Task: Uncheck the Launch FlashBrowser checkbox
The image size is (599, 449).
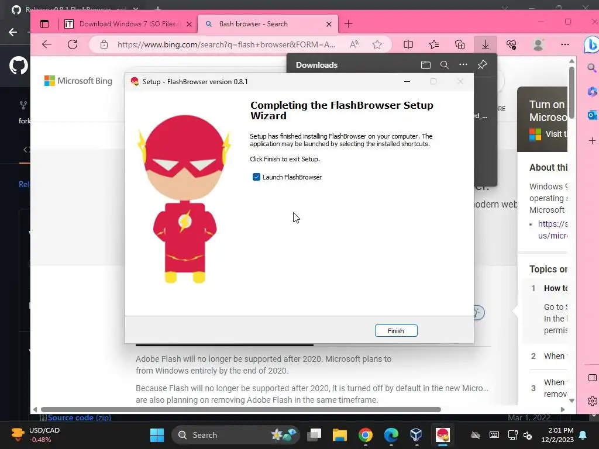Action: tap(256, 177)
